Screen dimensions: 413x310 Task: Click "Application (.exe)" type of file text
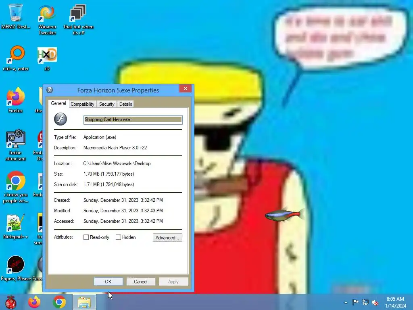click(100, 137)
